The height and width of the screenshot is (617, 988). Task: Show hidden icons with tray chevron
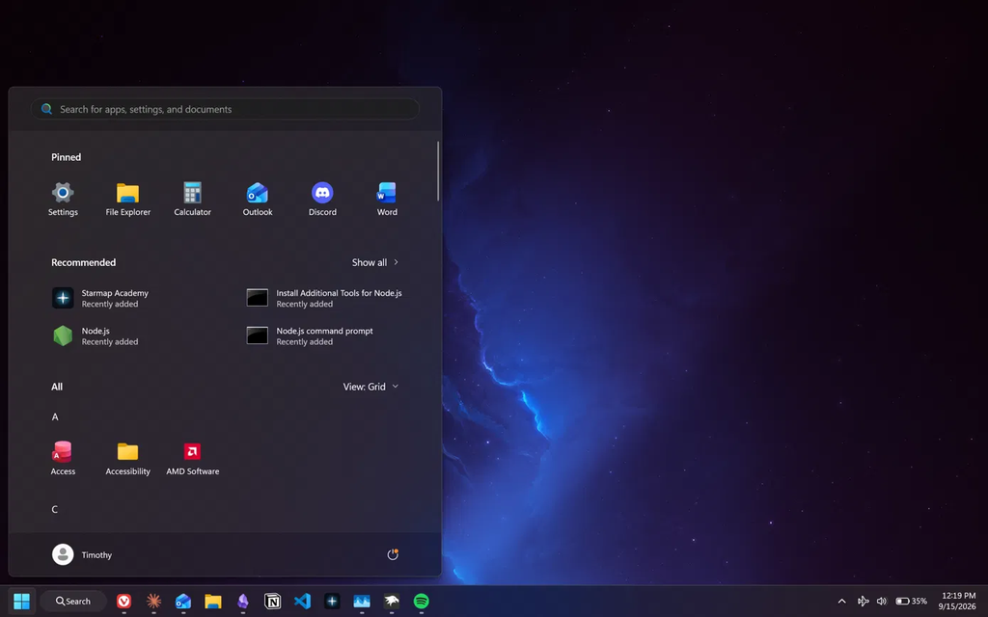click(x=841, y=602)
